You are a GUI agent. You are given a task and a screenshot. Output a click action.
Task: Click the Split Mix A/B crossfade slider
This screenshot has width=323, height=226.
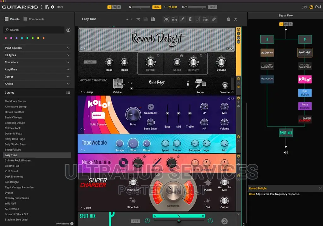[179, 221]
